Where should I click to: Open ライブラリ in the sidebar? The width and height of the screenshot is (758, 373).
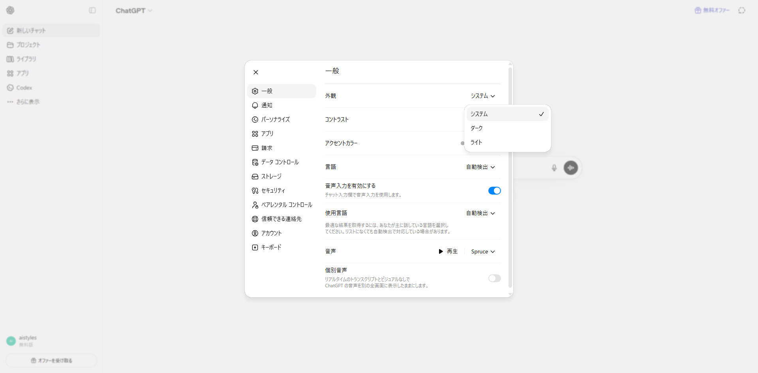pos(51,59)
